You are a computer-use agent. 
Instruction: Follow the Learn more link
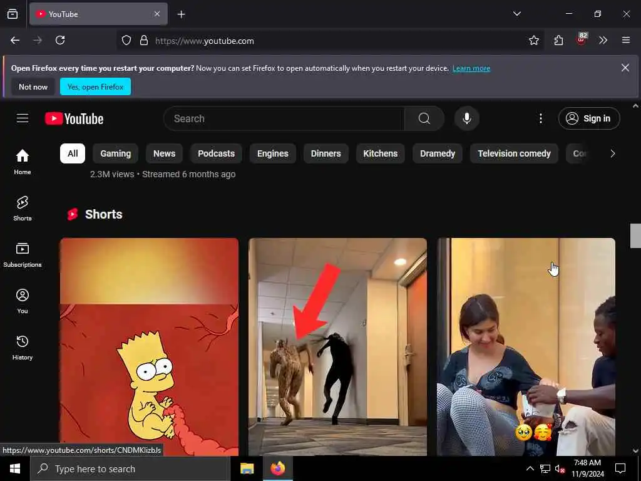tap(471, 68)
